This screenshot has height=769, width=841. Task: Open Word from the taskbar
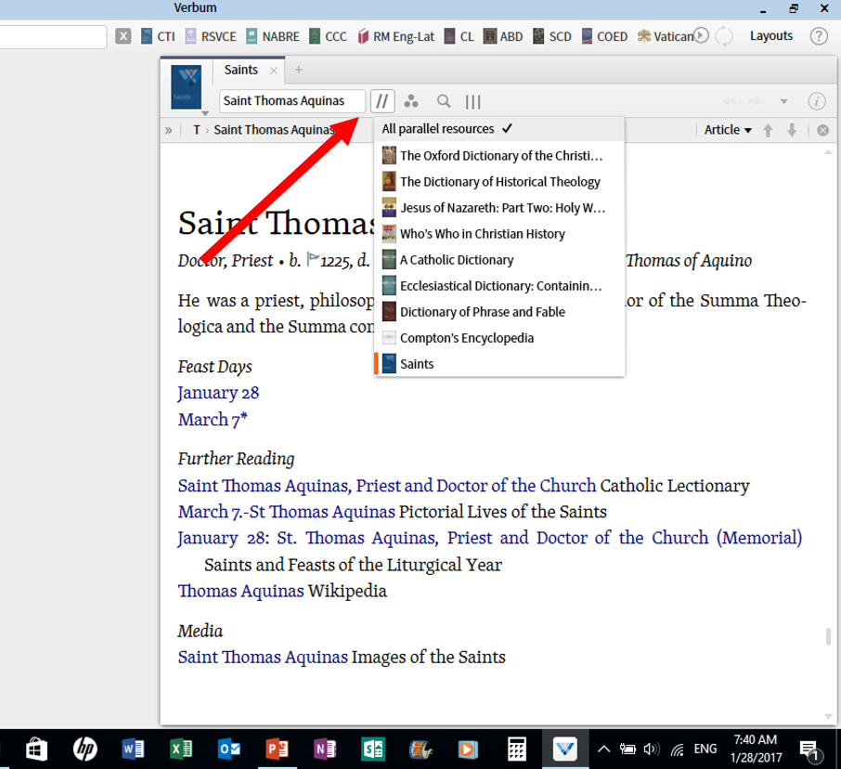point(133,749)
